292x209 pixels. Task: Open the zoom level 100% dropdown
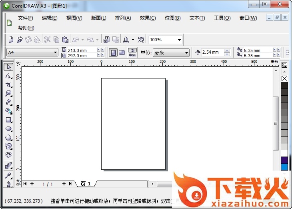pos(179,40)
